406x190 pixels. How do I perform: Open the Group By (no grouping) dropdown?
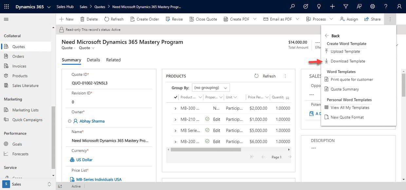coord(211,87)
